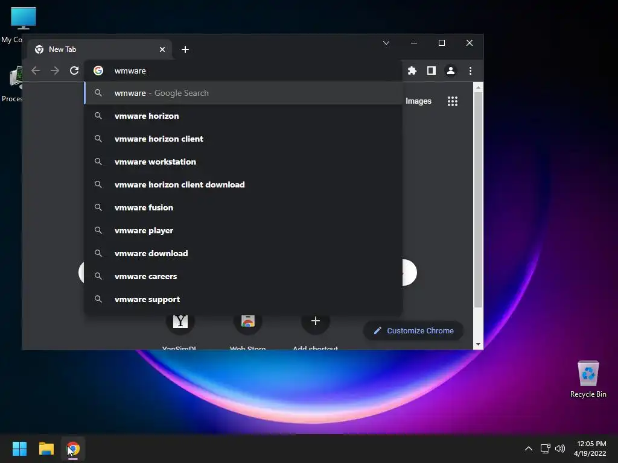This screenshot has height=463, width=618.
Task: Open a new tab with plus button
Action: [185, 49]
